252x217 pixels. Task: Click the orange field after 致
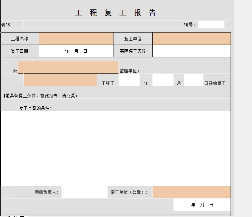tap(68, 67)
